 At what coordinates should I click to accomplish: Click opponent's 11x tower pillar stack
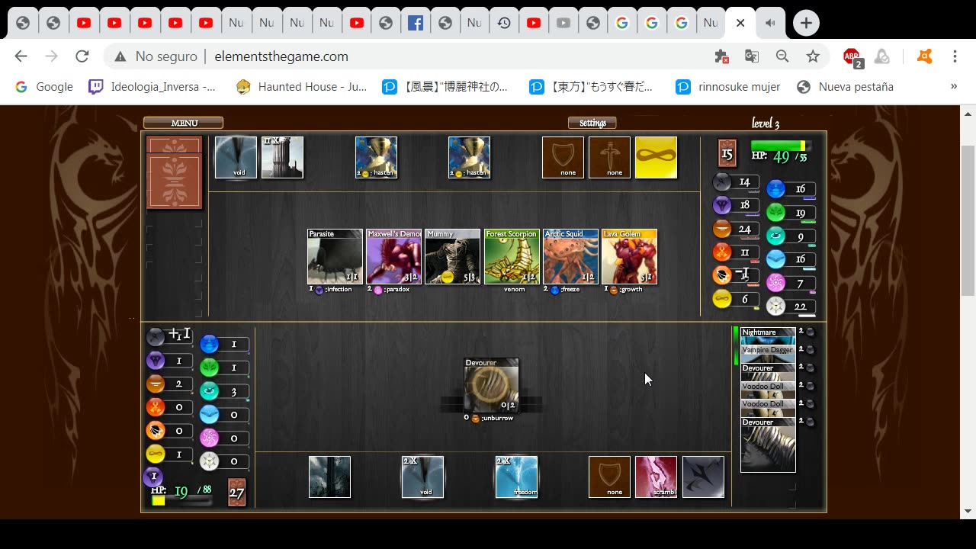pyautogui.click(x=282, y=157)
